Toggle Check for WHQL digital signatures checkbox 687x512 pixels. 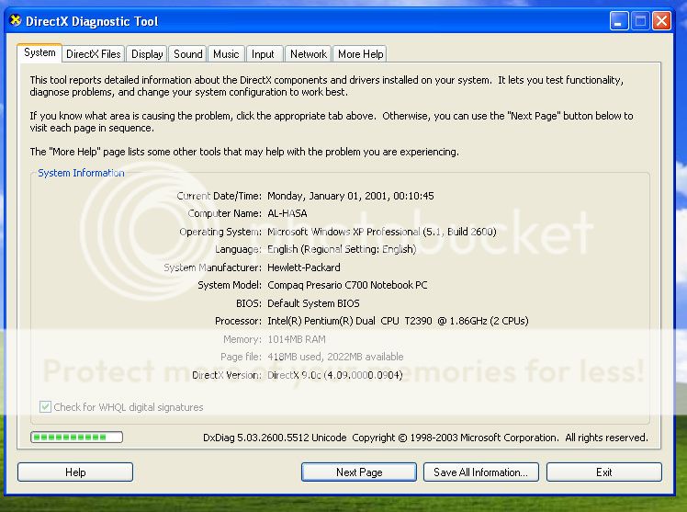tap(45, 407)
